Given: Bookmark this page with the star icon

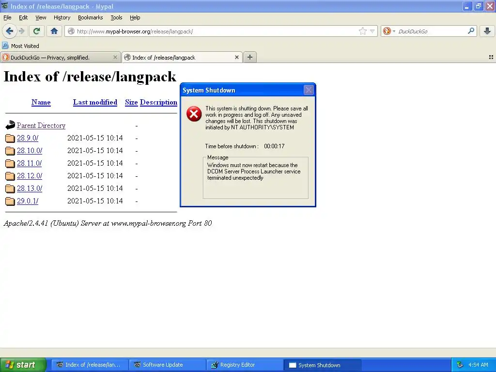Looking at the screenshot, I should (362, 31).
